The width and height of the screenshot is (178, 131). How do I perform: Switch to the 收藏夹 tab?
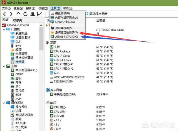pyautogui.click(x=18, y=20)
